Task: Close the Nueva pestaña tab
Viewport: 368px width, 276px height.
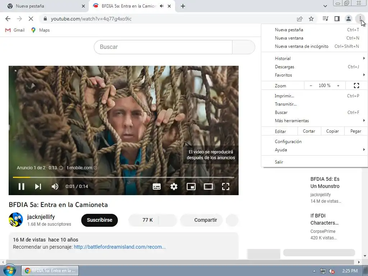Action: coord(83,6)
